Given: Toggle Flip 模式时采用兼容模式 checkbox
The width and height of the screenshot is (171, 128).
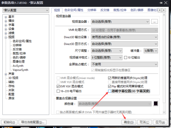Looking at the screenshot, I should [x=109, y=86].
